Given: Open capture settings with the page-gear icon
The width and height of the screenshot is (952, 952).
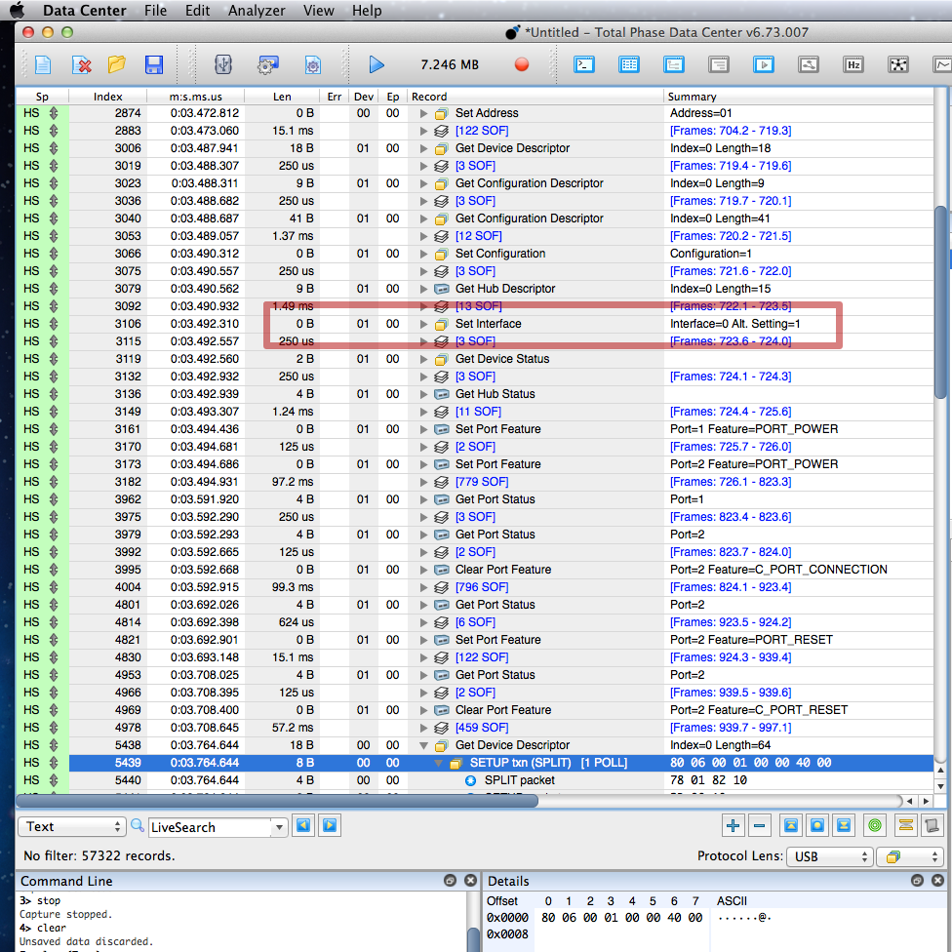Looking at the screenshot, I should (x=312, y=64).
